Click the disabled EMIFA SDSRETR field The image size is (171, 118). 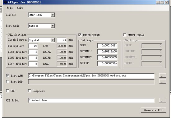click(x=152, y=57)
